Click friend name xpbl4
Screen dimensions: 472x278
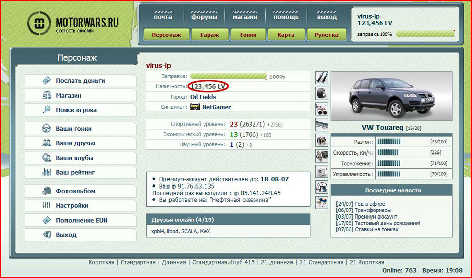158,231
